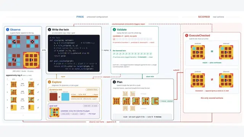Open the prev yellow thumbnail in log row 4
244x137 pixels.
[14, 107]
